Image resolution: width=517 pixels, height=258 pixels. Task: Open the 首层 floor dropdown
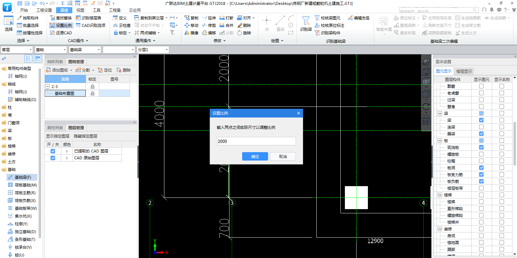tap(17, 50)
